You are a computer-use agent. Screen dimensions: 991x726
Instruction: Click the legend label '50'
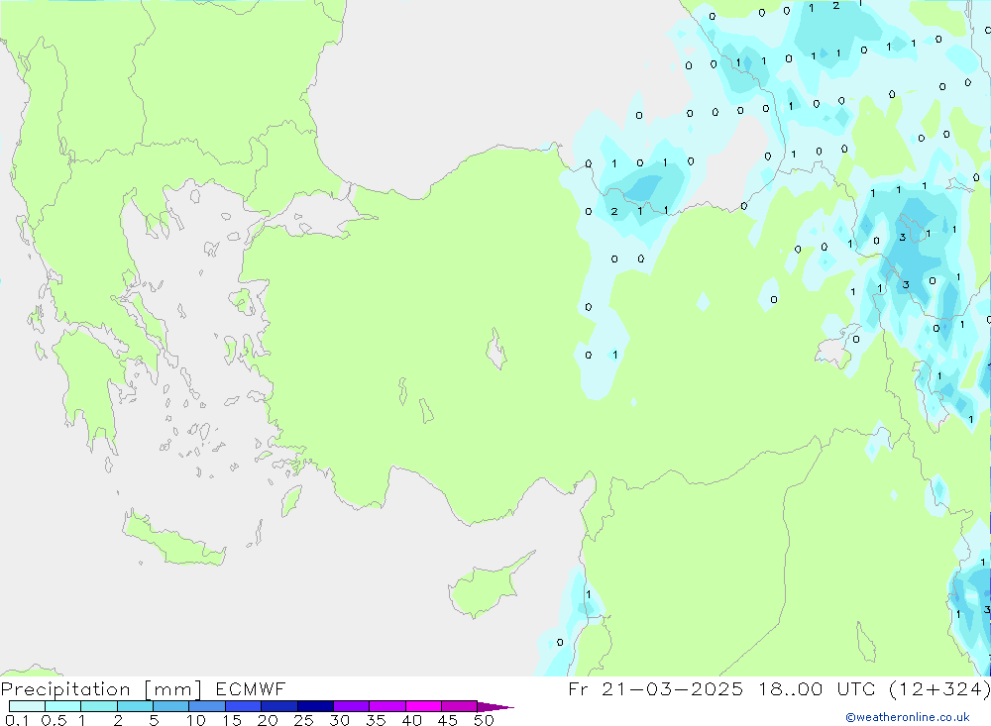click(484, 720)
